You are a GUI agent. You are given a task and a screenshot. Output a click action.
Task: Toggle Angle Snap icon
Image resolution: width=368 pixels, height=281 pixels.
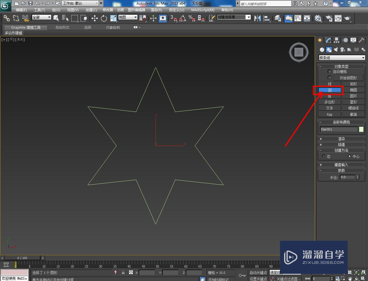183,18
